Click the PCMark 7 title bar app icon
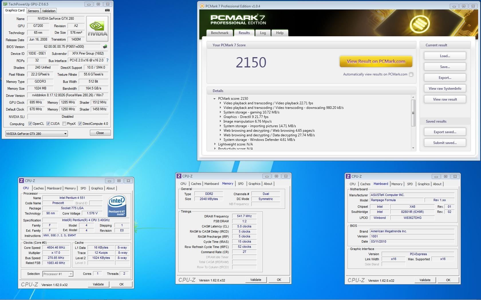481x300 pixels. [x=202, y=6]
